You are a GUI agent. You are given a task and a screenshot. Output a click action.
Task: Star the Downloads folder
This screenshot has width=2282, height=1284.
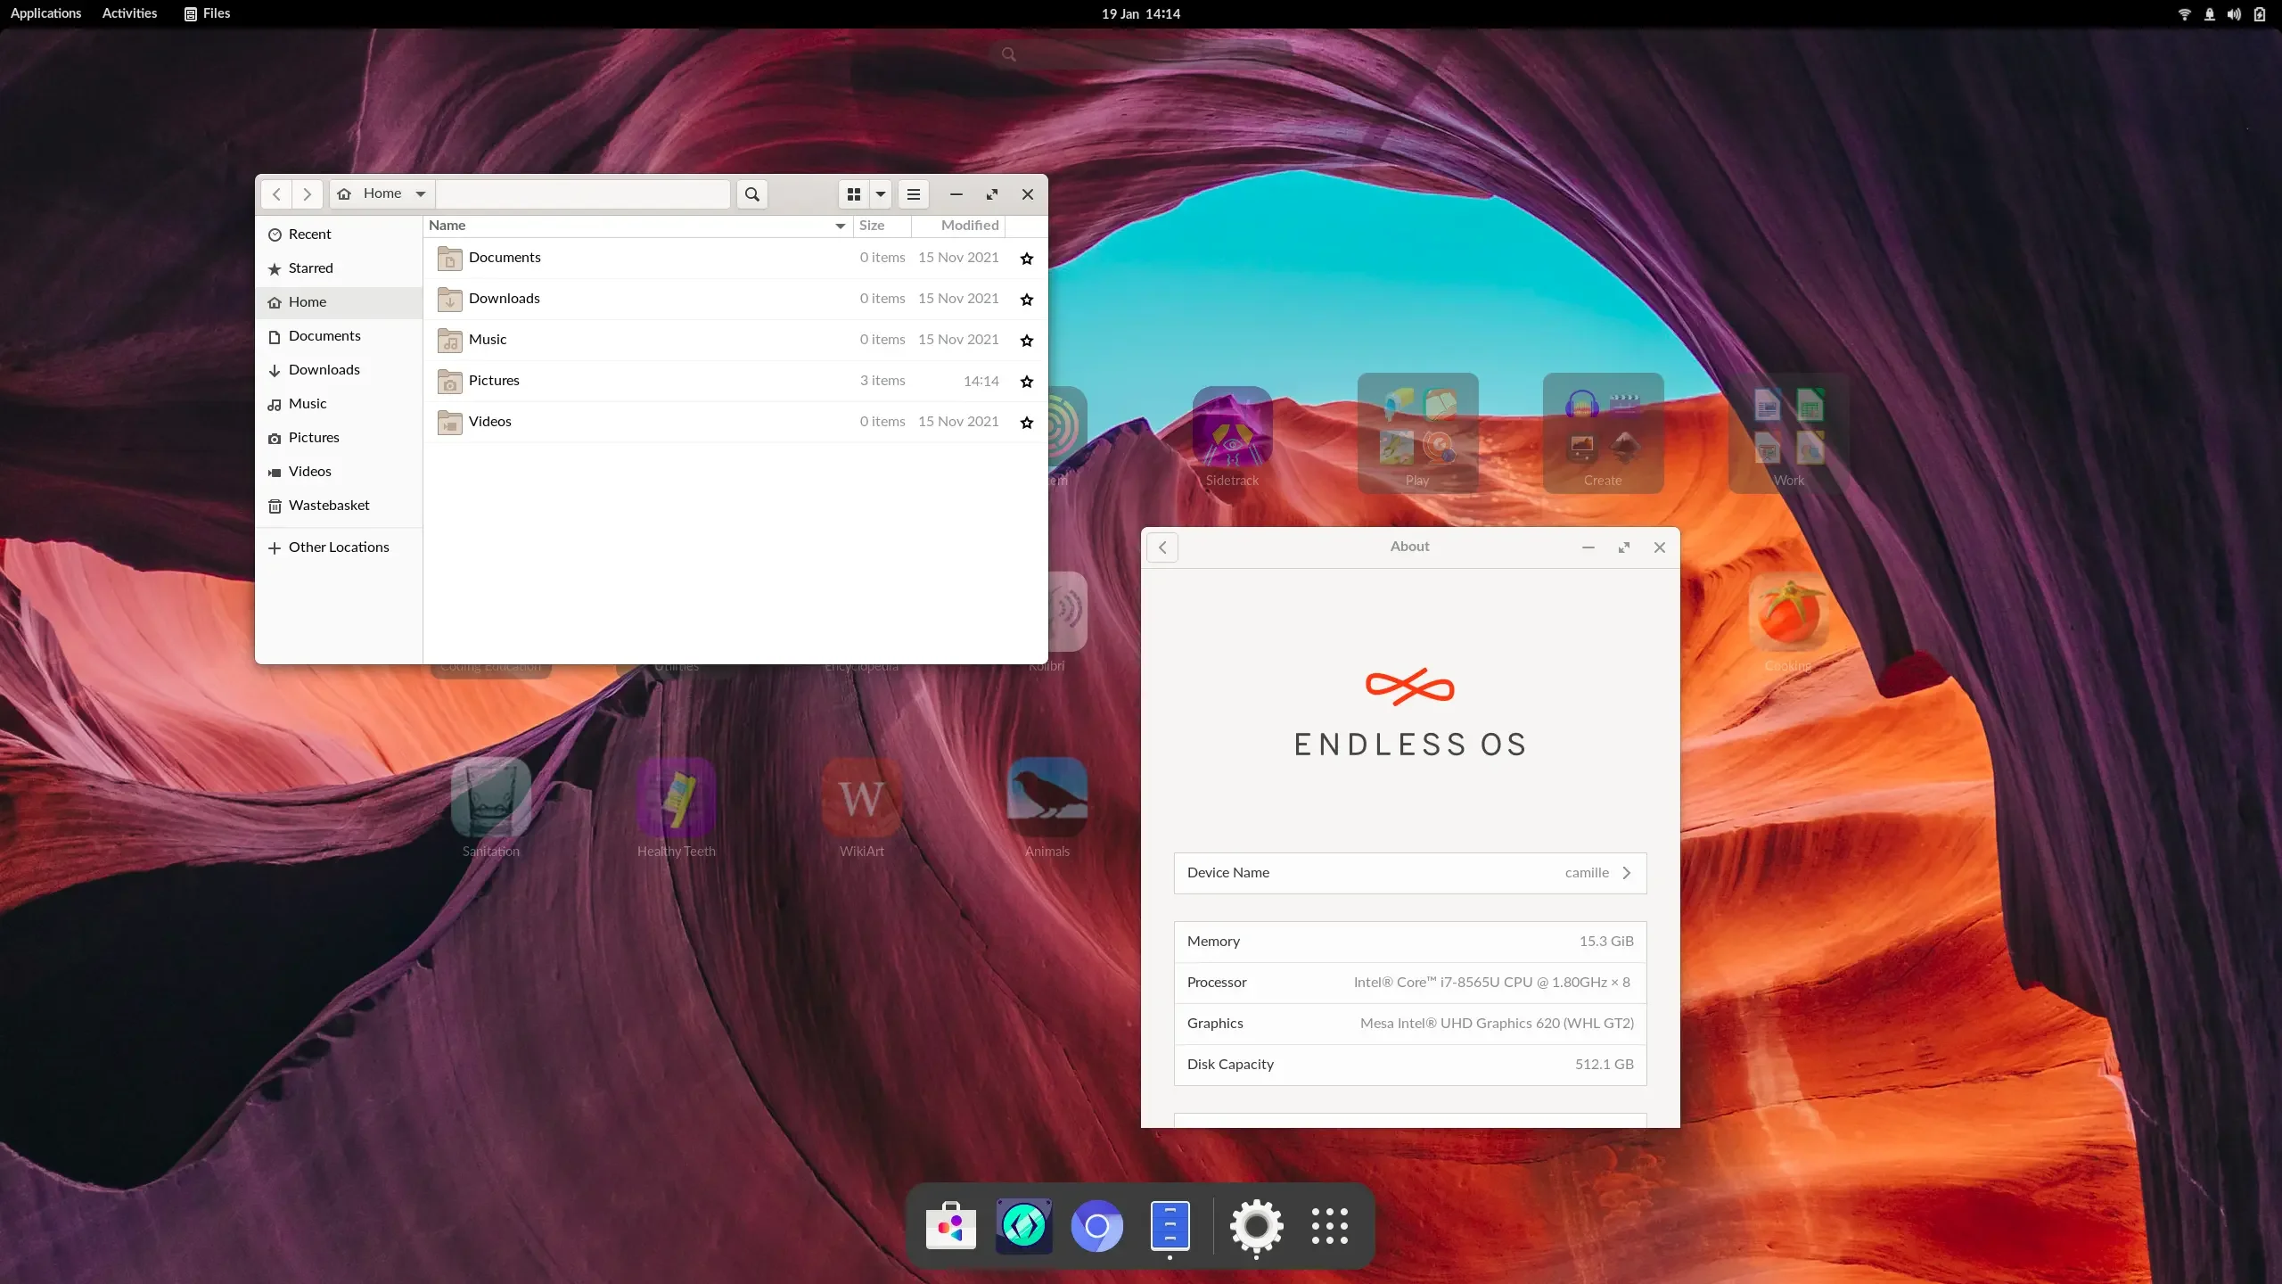click(1027, 300)
